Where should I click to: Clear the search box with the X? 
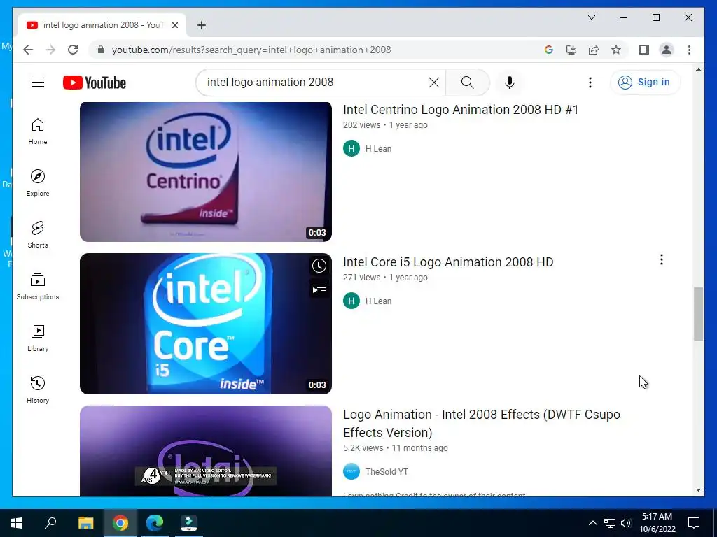pyautogui.click(x=434, y=83)
